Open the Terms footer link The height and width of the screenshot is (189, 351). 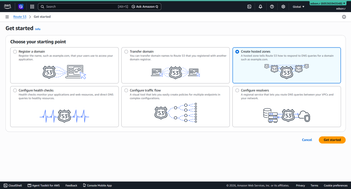[314, 186]
